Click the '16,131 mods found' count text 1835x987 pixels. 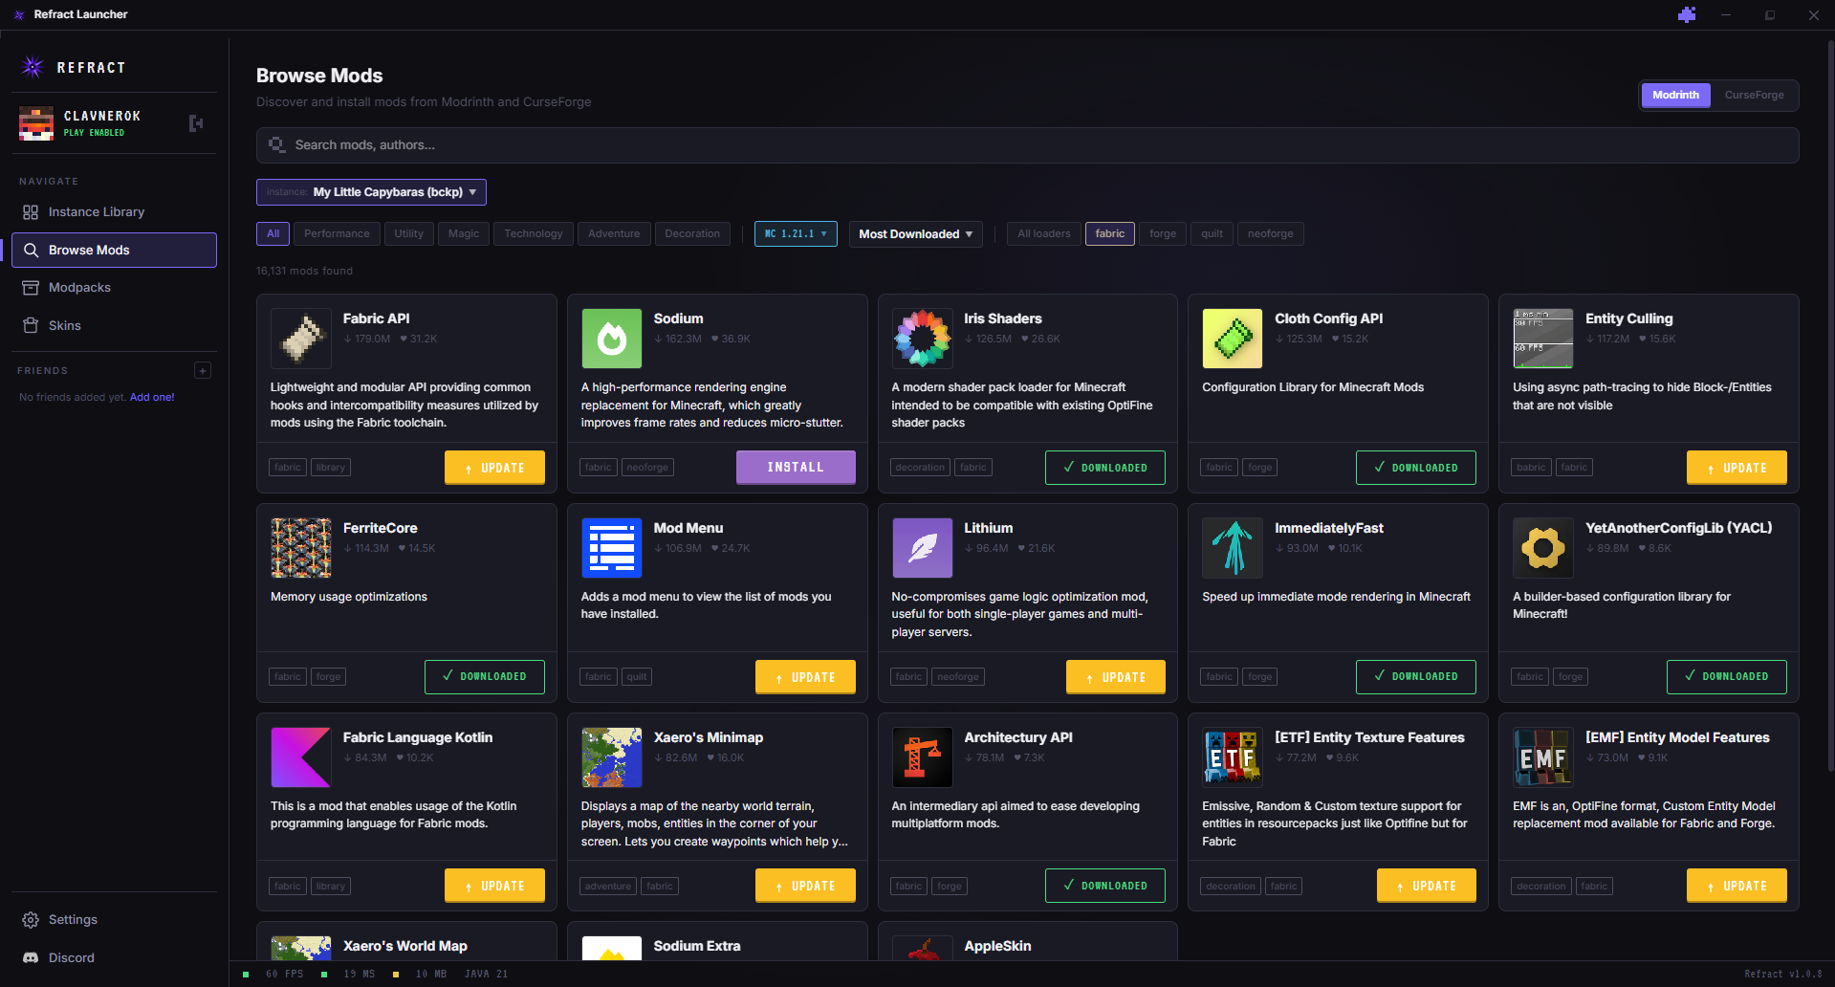coord(304,272)
